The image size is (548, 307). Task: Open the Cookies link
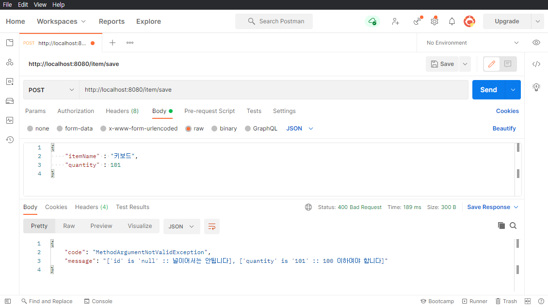pyautogui.click(x=507, y=111)
